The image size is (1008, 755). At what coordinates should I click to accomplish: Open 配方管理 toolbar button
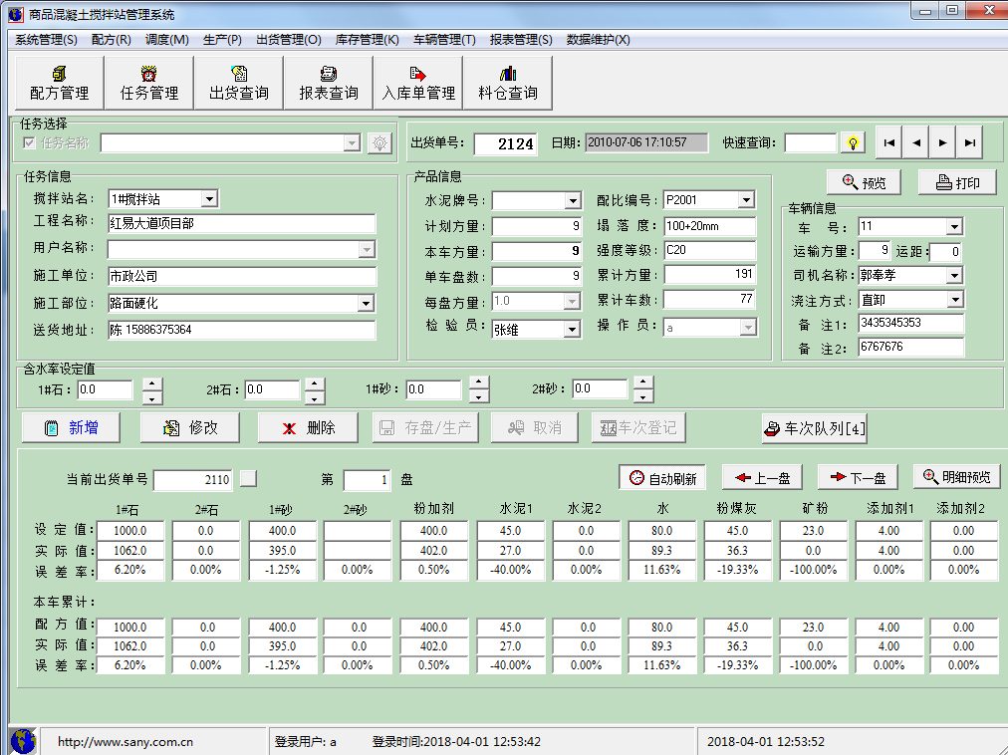(59, 83)
